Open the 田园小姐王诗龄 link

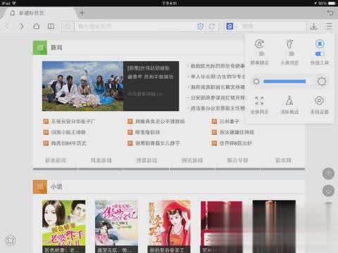click(x=68, y=132)
